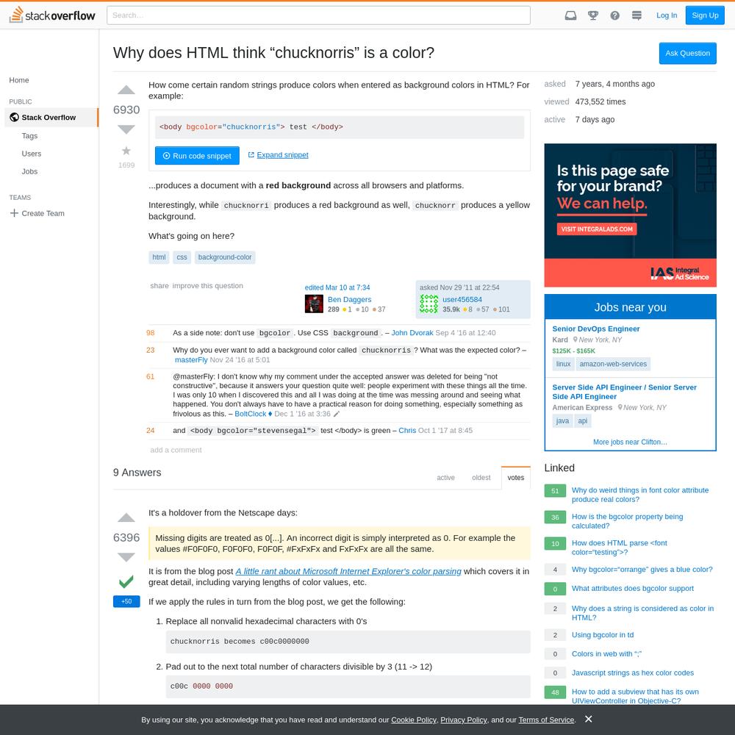
Task: Click the html tag
Action: point(159,257)
